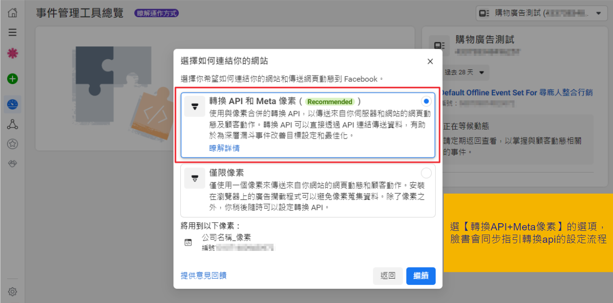
Task: Select the blue data sources overview icon
Action: click(13, 104)
